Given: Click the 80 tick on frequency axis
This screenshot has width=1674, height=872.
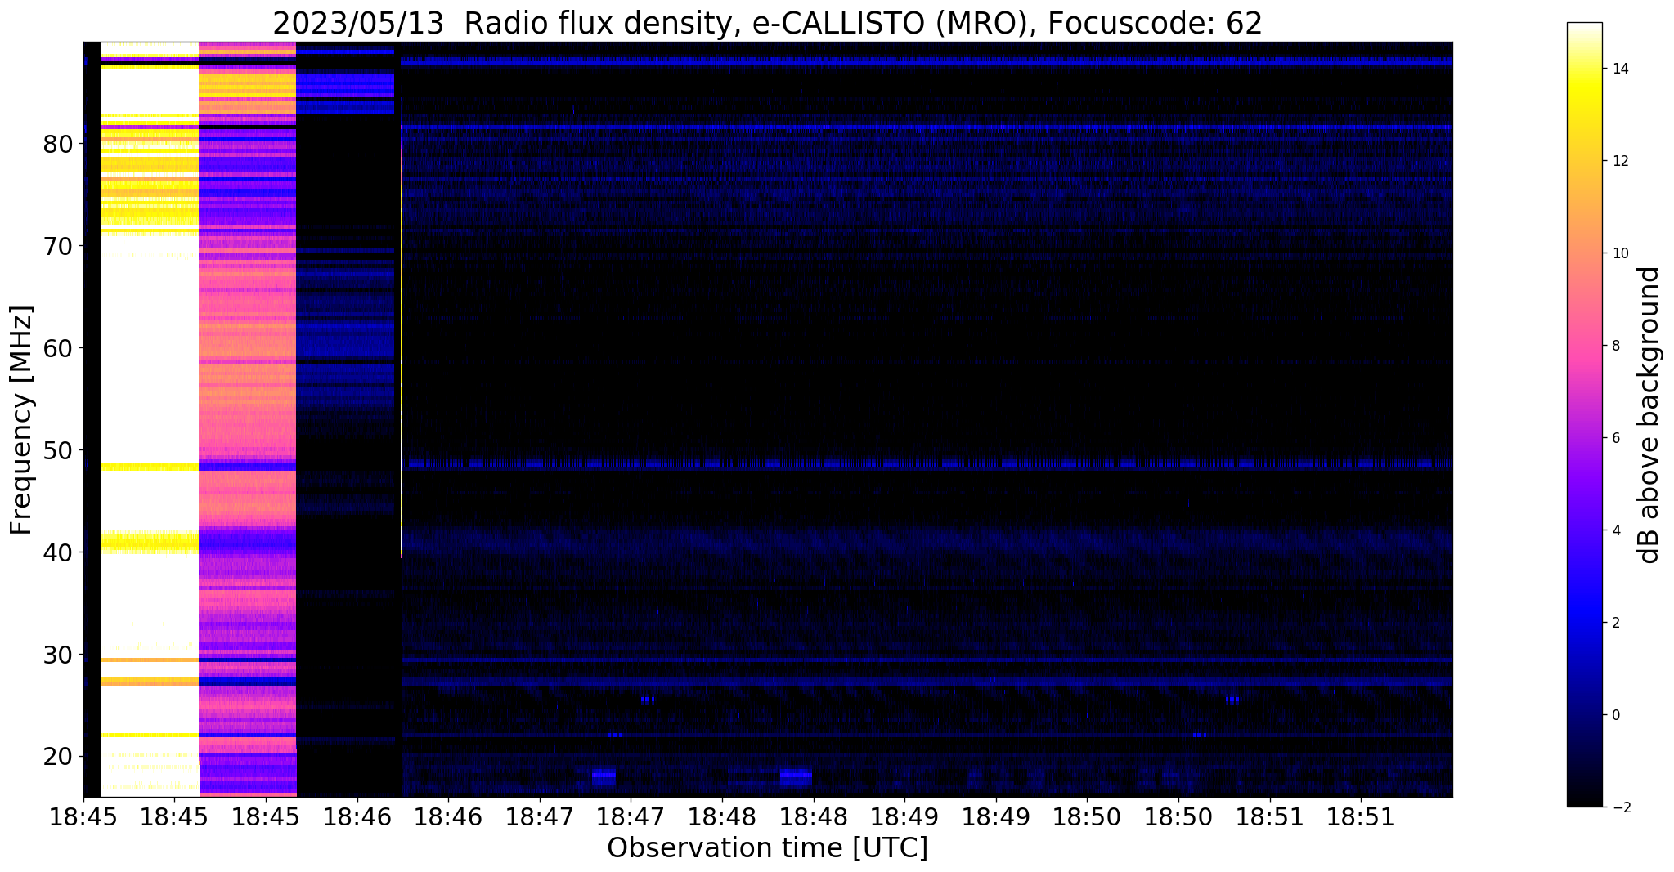Looking at the screenshot, I should coord(58,144).
